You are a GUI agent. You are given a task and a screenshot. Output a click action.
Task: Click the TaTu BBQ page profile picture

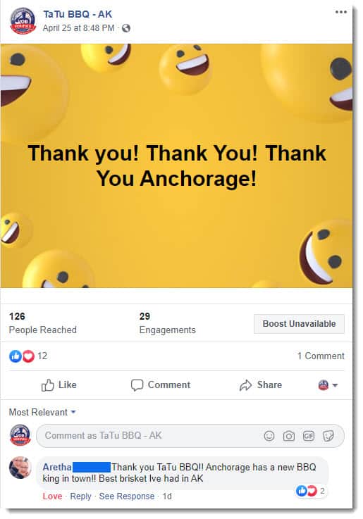[x=23, y=20]
